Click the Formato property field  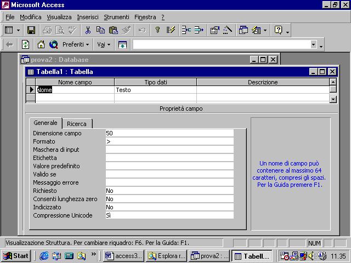pyautogui.click(x=169, y=141)
